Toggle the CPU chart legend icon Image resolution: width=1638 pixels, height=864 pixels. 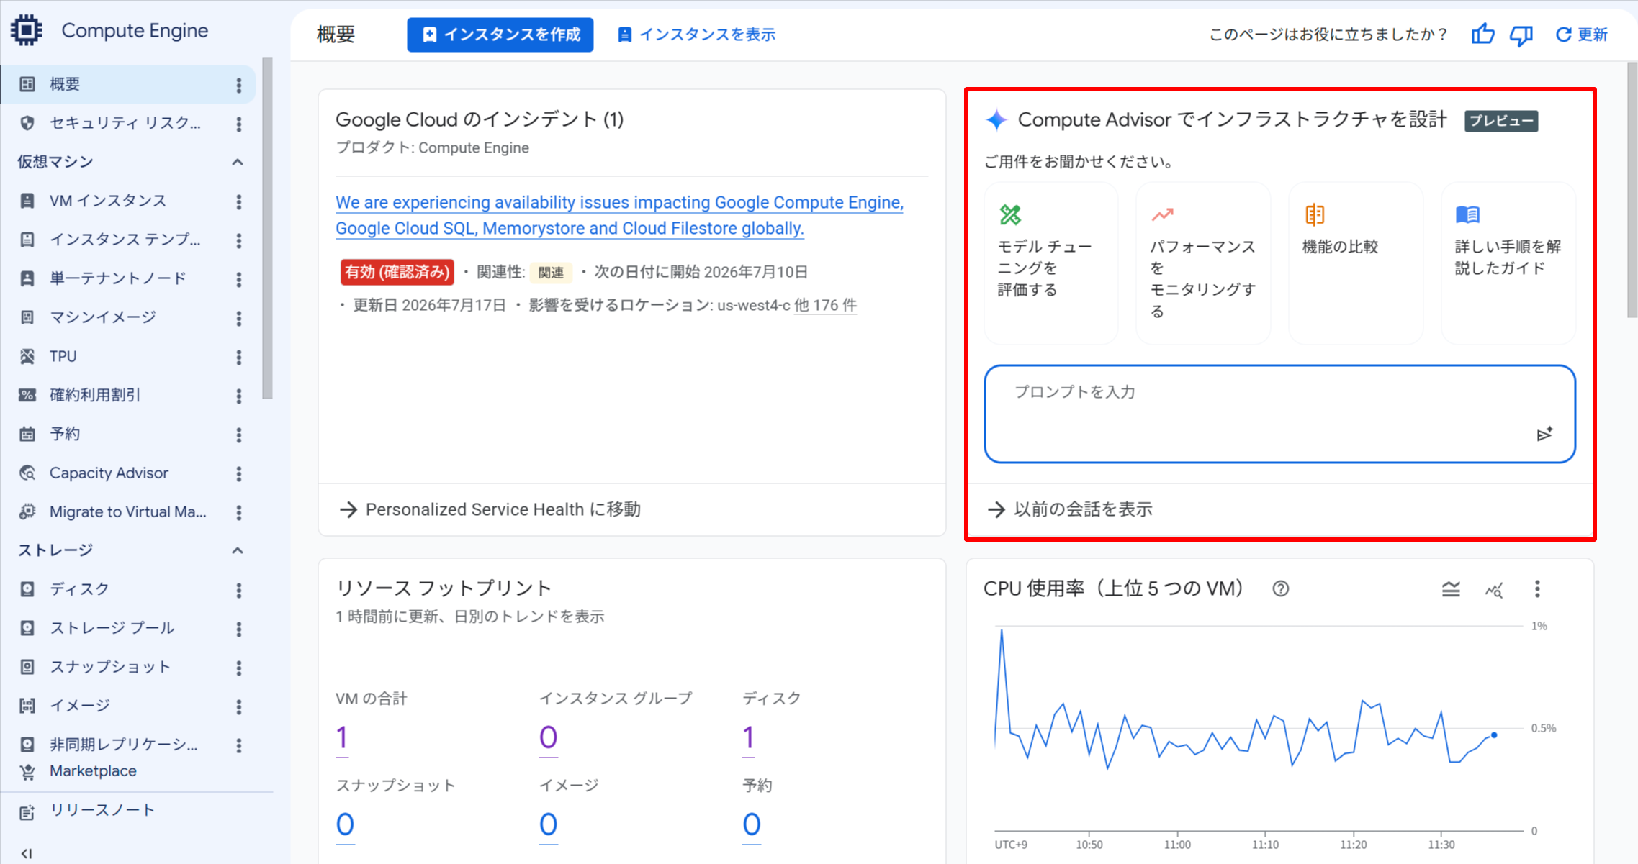(1451, 589)
